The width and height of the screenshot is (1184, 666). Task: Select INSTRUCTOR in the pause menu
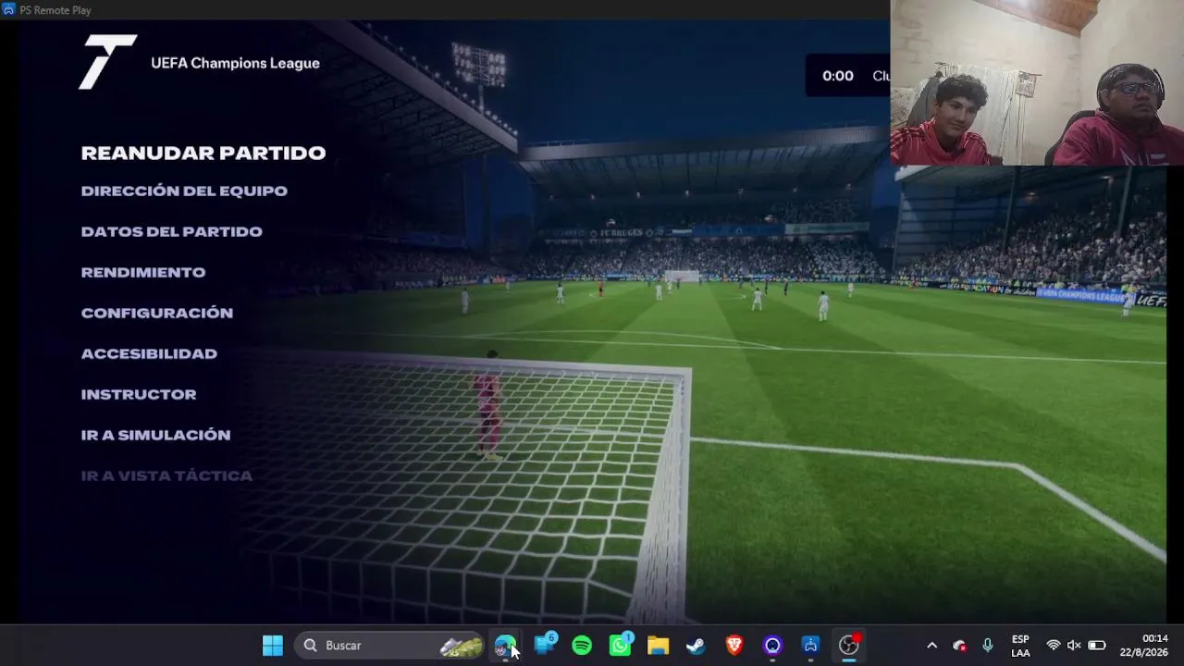pyautogui.click(x=139, y=394)
